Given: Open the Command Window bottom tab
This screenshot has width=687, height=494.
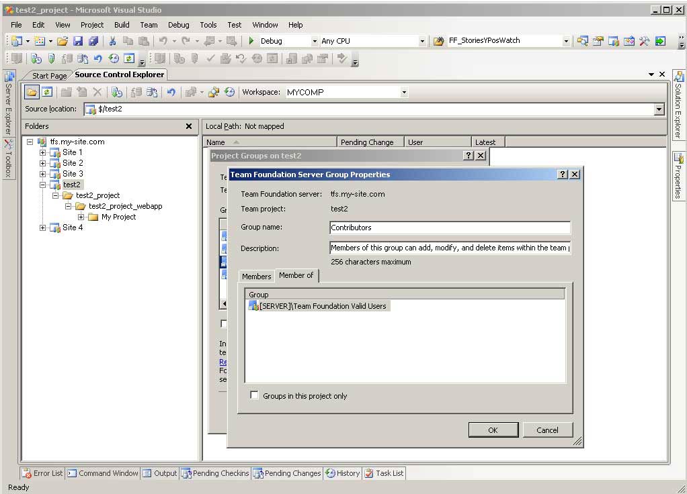Looking at the screenshot, I should tap(104, 473).
